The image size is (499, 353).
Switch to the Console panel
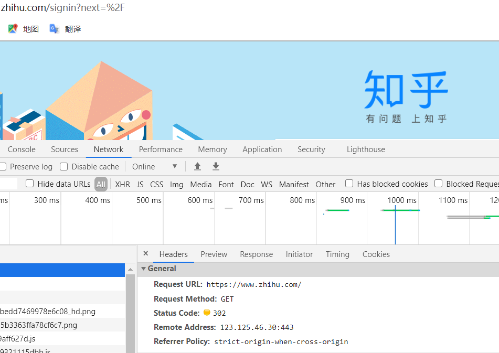click(21, 149)
